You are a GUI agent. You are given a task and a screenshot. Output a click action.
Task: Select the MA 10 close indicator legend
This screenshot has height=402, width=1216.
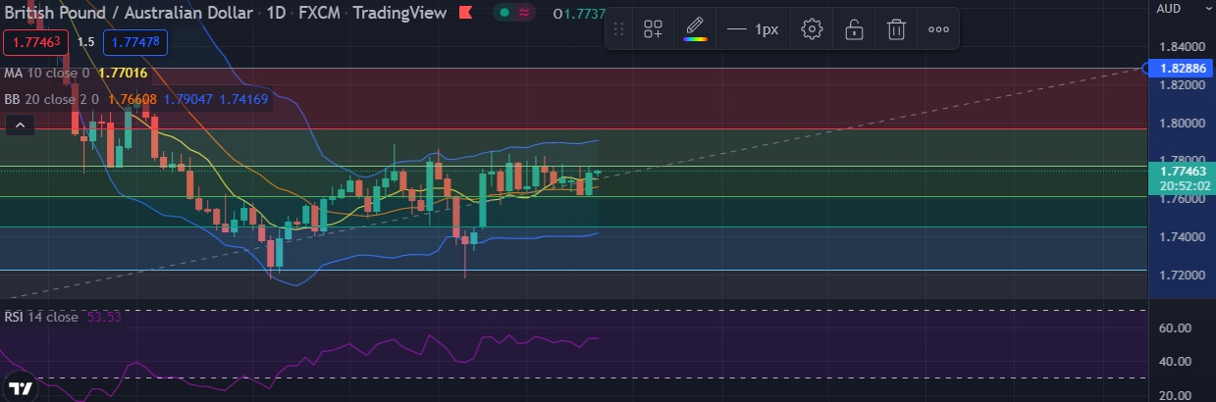coord(46,73)
